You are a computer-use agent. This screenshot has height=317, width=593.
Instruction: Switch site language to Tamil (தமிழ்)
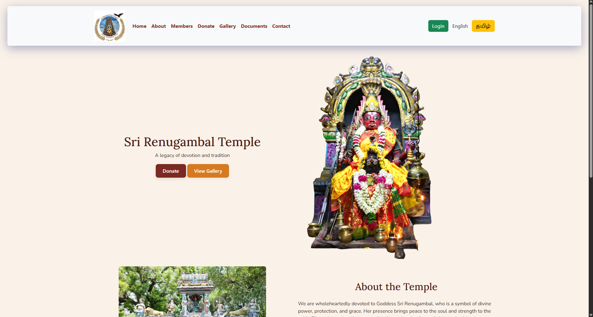[x=483, y=26]
